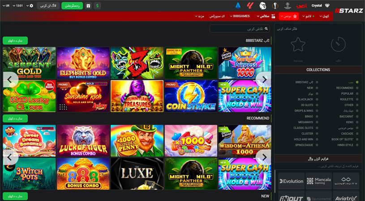The height and width of the screenshot is (201, 365).
Task: Select the Aviatrix provider logo
Action: coord(346,197)
